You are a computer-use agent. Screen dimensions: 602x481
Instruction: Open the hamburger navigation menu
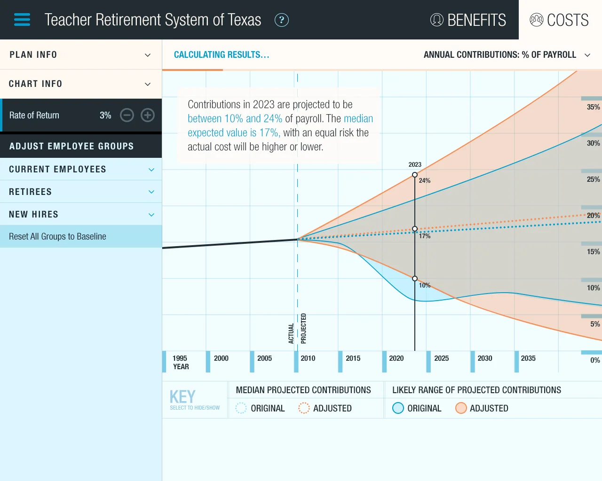22,20
